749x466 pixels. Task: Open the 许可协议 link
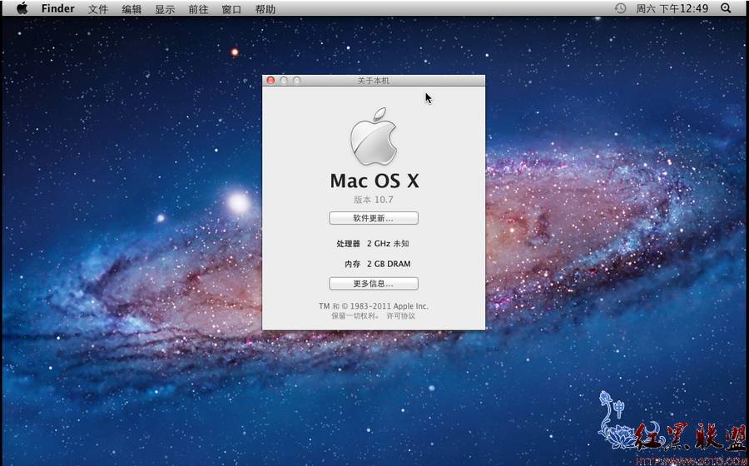pos(401,316)
